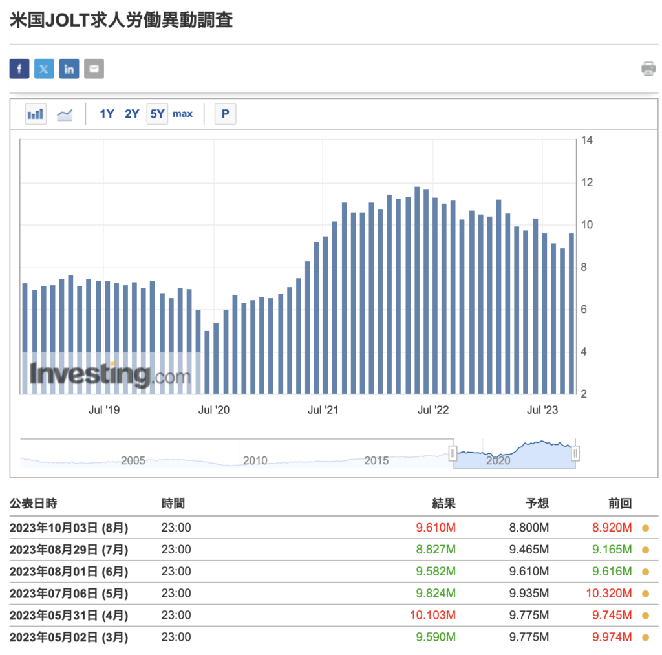The width and height of the screenshot is (662, 655).
Task: Select row 2023年05月31日 (4月)
Action: [x=334, y=616]
